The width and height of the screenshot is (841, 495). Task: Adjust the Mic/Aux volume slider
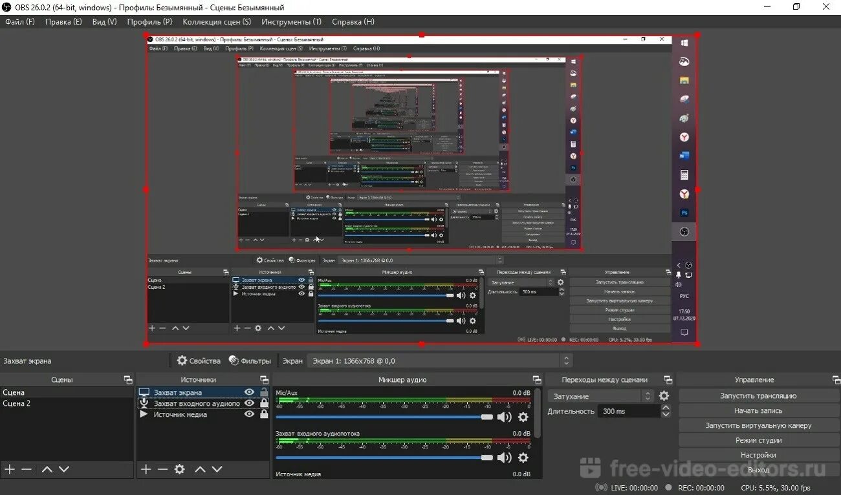click(x=384, y=417)
